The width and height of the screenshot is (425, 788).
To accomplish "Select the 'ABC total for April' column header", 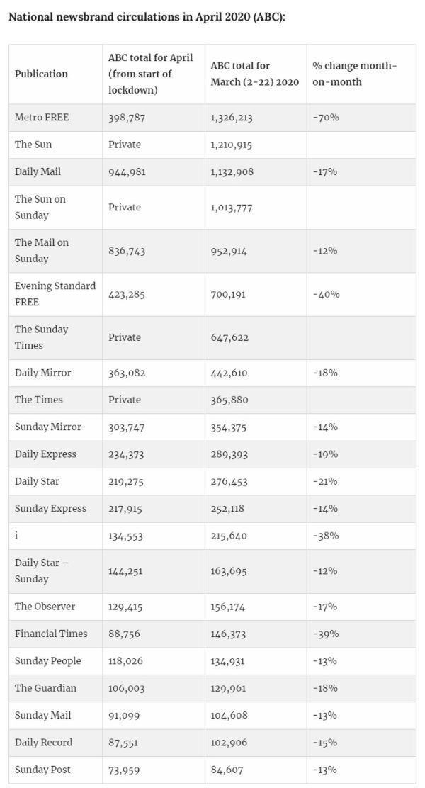I will 150,74.
